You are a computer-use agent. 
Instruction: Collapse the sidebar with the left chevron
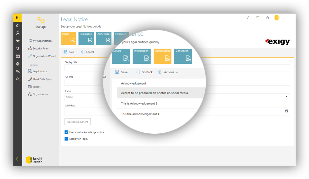click(17, 159)
